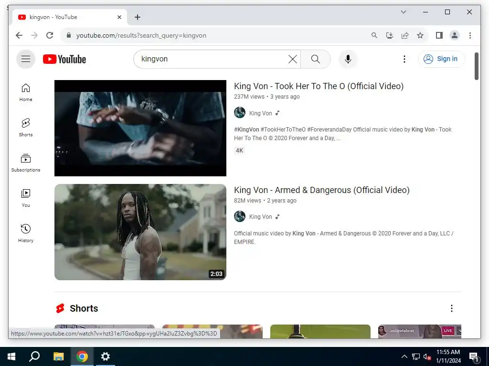Click the 4K badge

tap(240, 151)
